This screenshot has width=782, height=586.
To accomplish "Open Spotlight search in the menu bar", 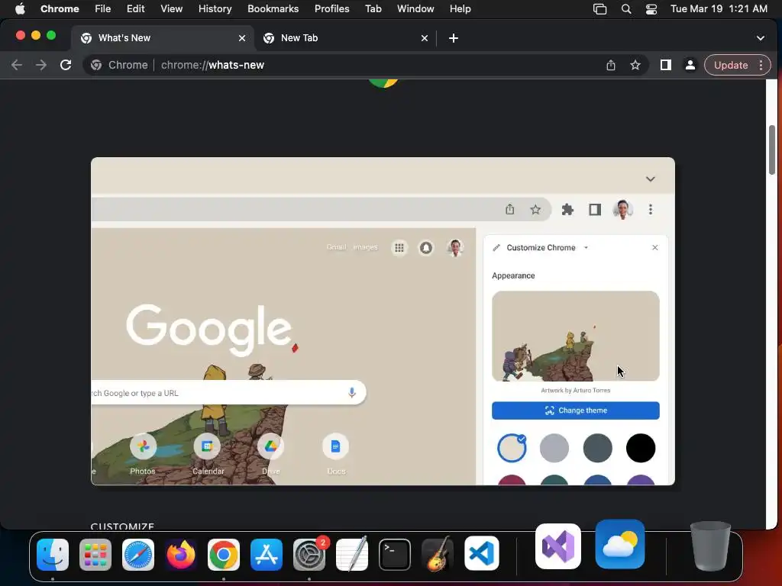I will point(626,9).
